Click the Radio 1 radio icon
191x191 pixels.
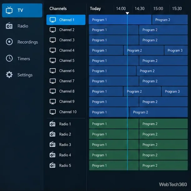(52, 124)
